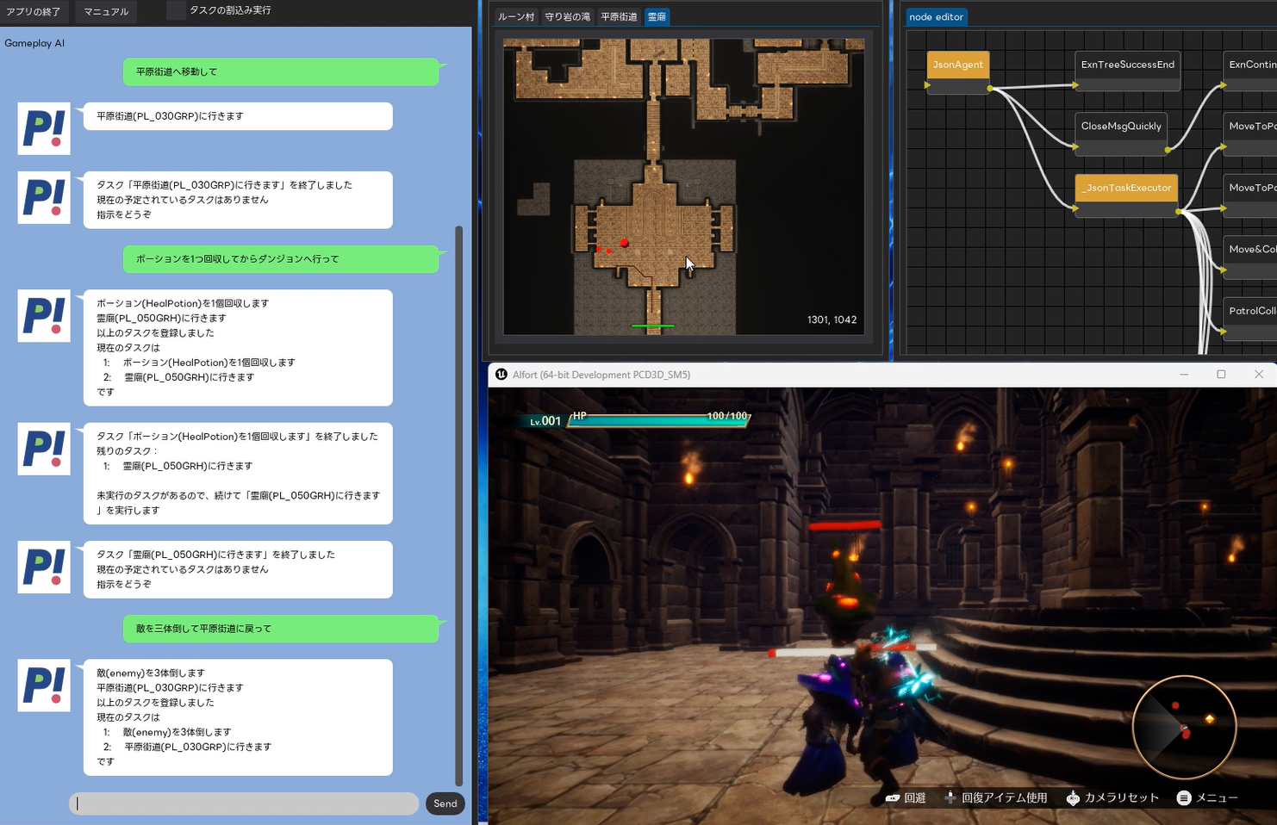Click the large red player marker on map
The width and height of the screenshot is (1277, 825).
(625, 244)
